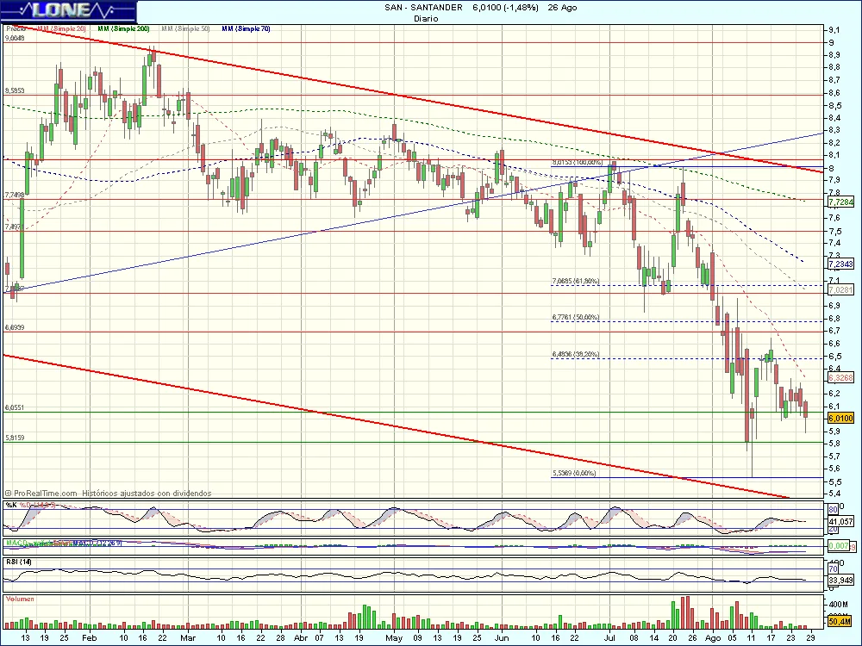Click the yellow 6,0100 last price box
This screenshot has width=862, height=646.
click(840, 418)
